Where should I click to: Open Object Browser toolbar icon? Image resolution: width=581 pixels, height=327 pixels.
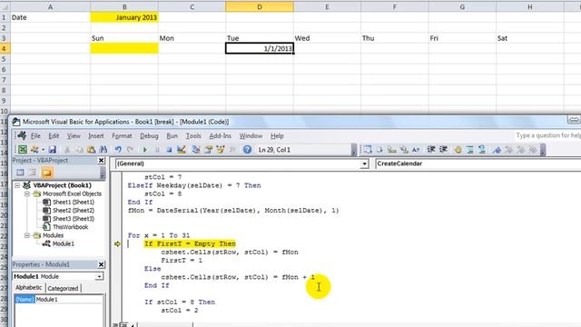tap(221, 149)
